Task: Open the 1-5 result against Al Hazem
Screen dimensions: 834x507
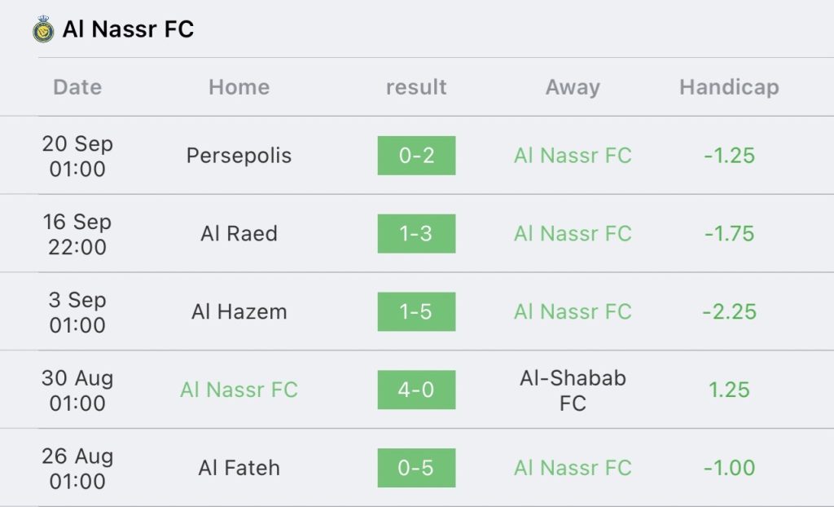Action: pyautogui.click(x=416, y=312)
